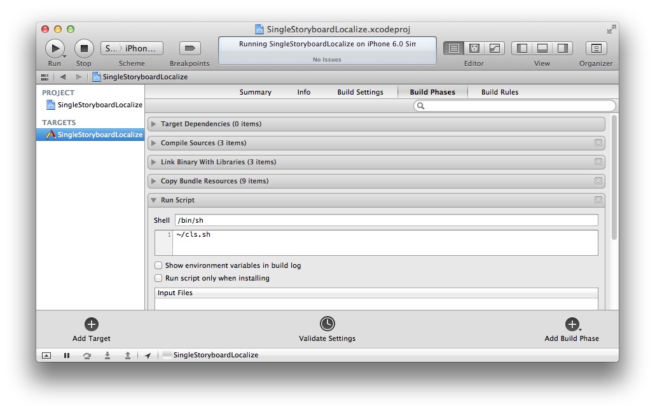Switch to the Info tab

(304, 92)
